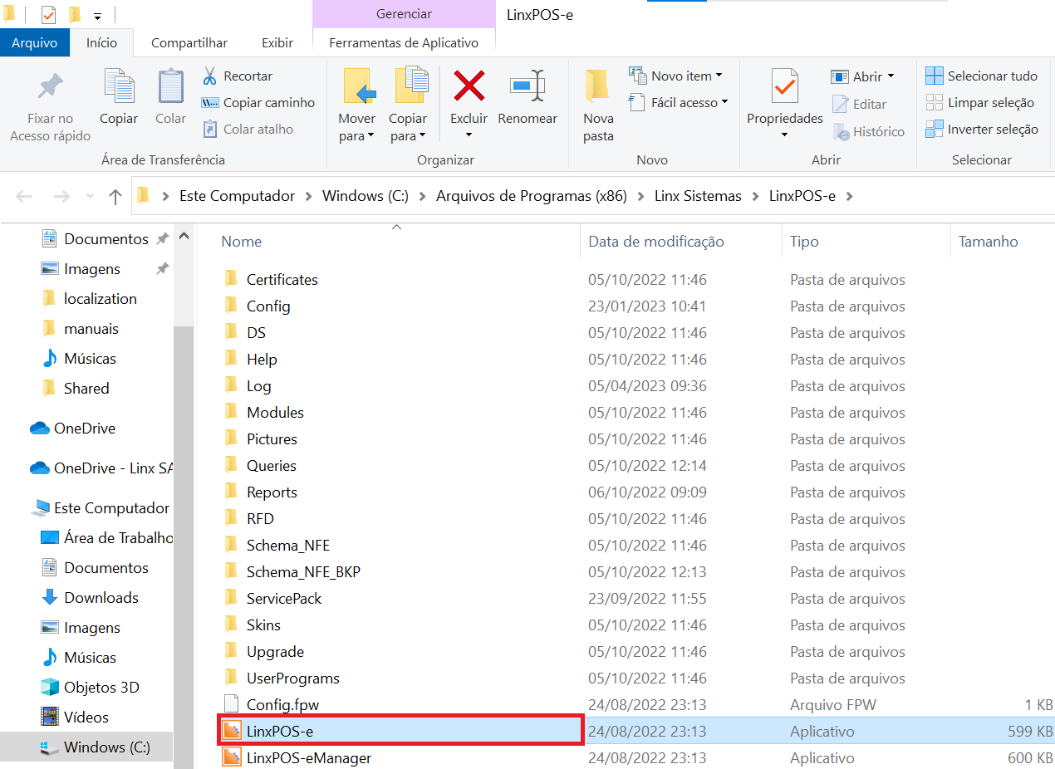Open the Copiar para dropdown
This screenshot has width=1055, height=769.
click(x=408, y=128)
